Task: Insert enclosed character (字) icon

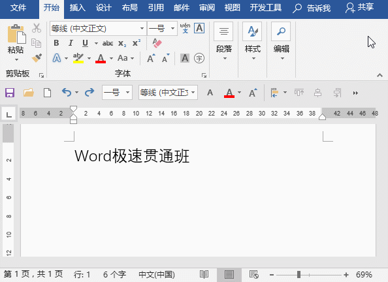Action: 199,58
